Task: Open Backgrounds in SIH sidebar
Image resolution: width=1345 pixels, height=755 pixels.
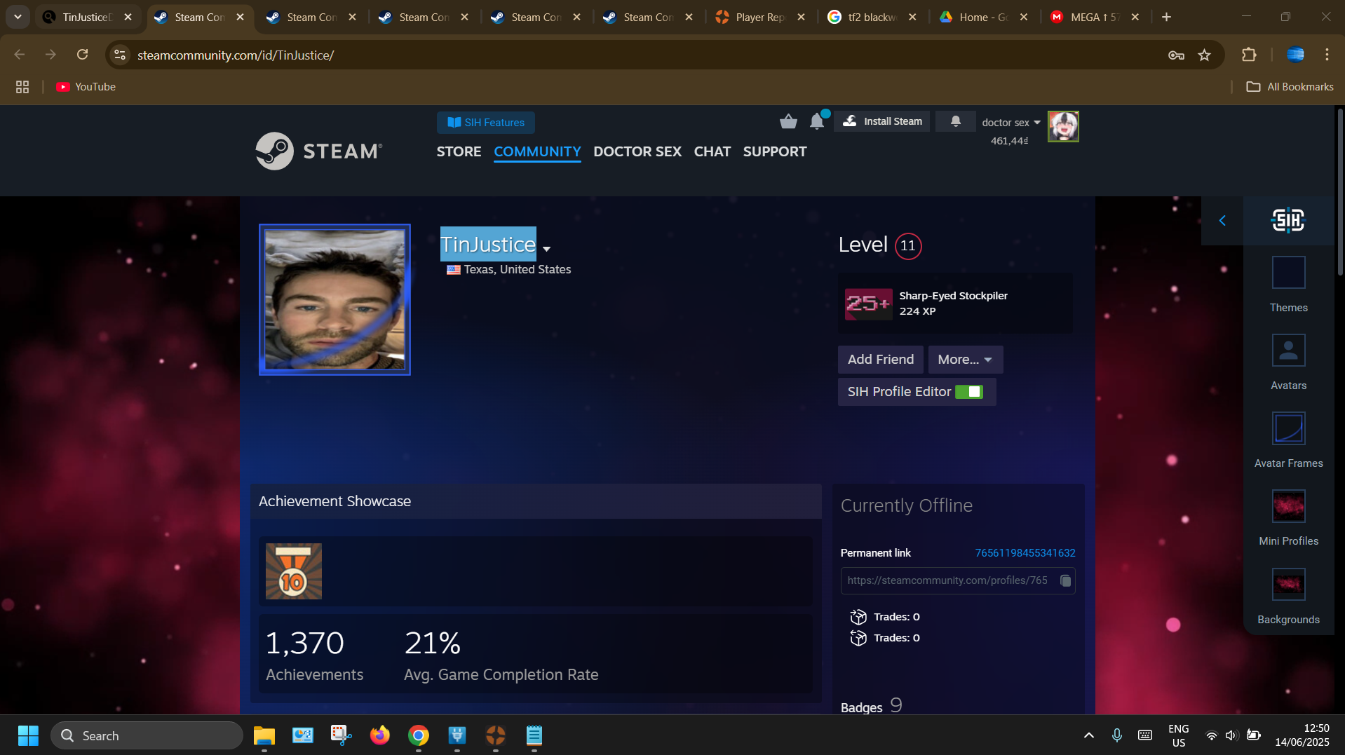Action: [1288, 597]
